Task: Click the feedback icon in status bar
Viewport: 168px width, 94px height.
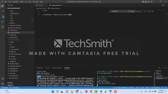Action: tap(162, 88)
